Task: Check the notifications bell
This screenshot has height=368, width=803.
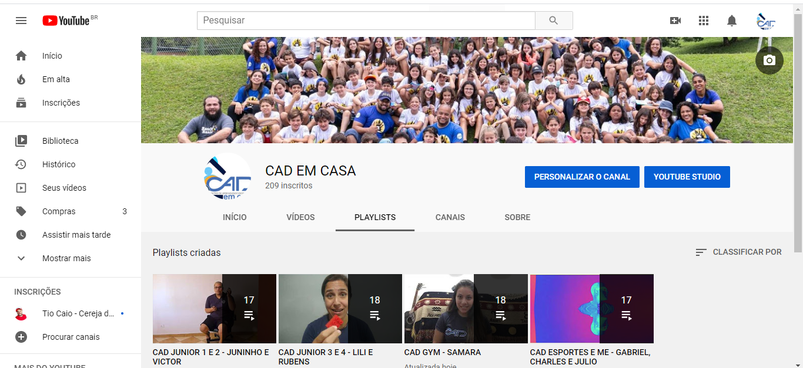Action: [x=732, y=21]
